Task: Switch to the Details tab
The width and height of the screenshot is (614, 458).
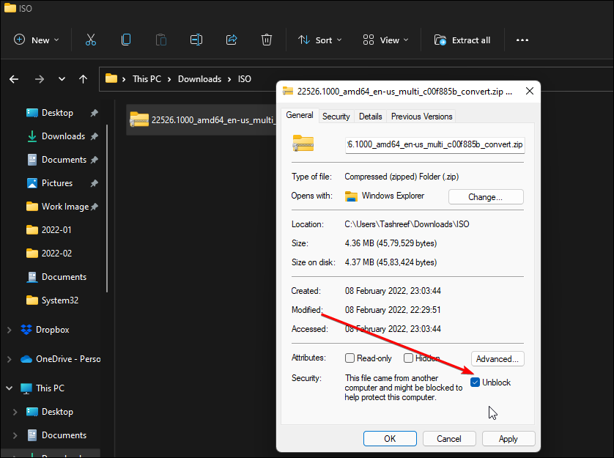Action: [371, 117]
